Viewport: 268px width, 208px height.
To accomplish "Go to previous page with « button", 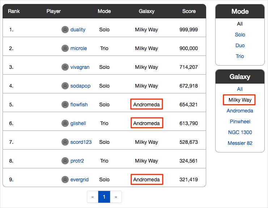I will point(93,197).
